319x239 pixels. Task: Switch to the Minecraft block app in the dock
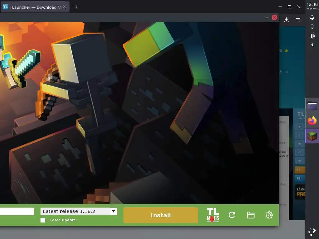(x=312, y=136)
